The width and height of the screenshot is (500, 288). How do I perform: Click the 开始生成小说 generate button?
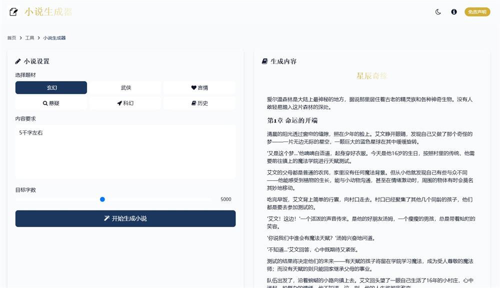tap(125, 218)
